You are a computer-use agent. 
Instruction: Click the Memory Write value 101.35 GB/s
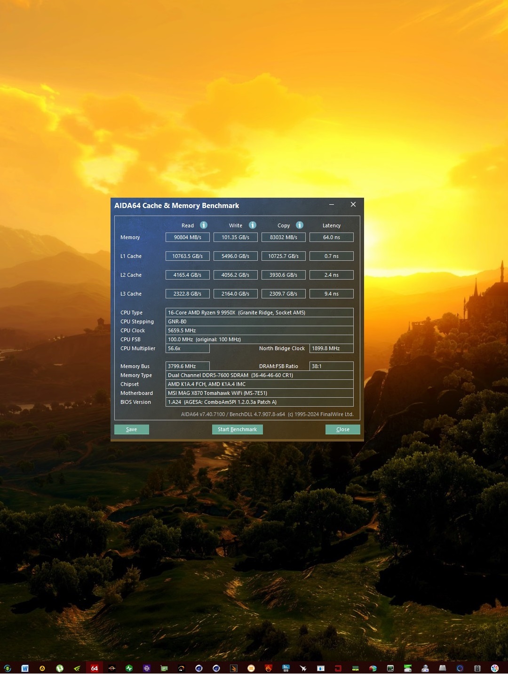pyautogui.click(x=236, y=237)
